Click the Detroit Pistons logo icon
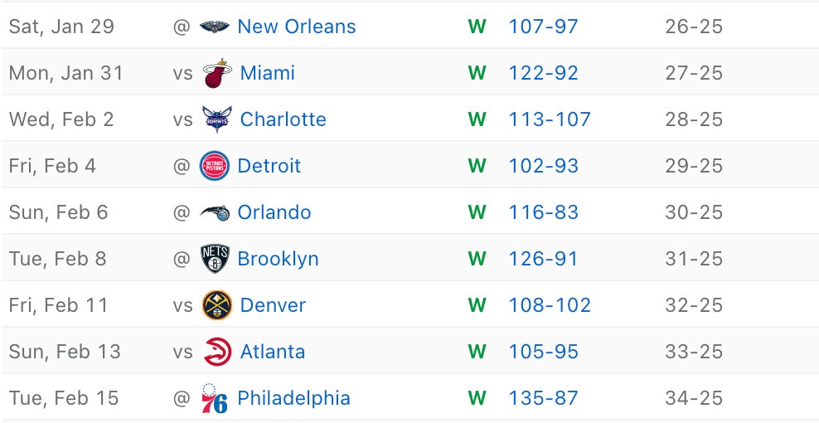This screenshot has width=819, height=423. (215, 166)
